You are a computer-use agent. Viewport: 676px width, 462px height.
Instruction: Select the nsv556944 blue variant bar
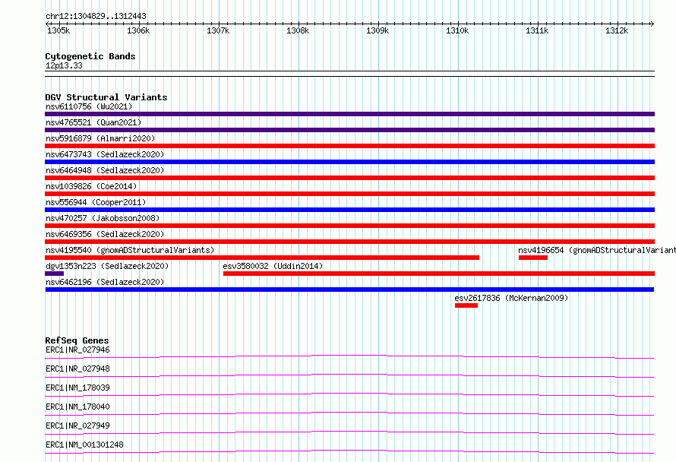coord(349,210)
